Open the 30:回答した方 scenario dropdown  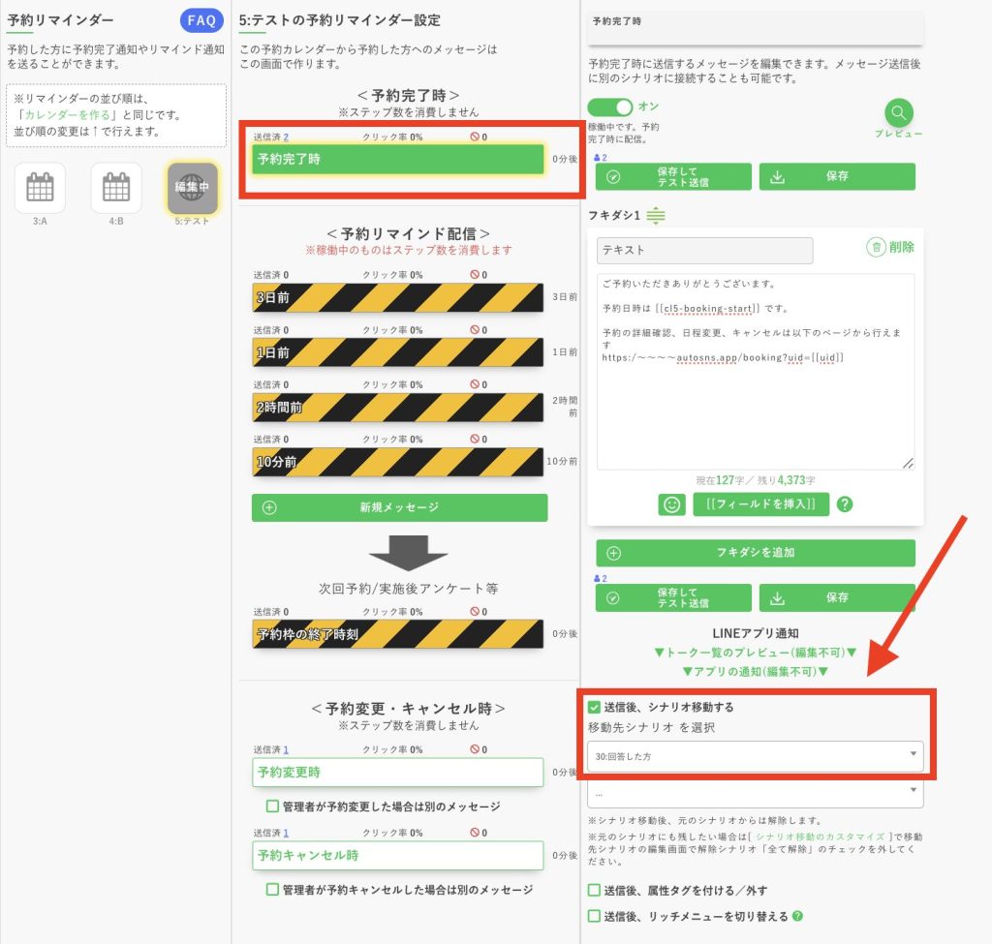pyautogui.click(x=755, y=755)
